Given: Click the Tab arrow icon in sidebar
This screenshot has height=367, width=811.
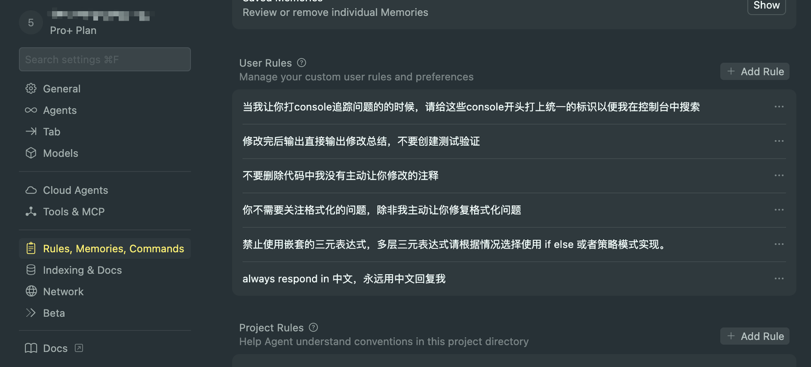Looking at the screenshot, I should click(30, 131).
